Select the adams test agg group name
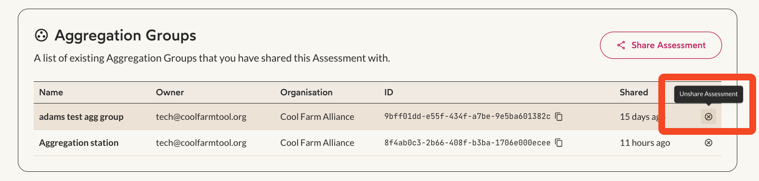The width and height of the screenshot is (759, 181). [x=81, y=116]
